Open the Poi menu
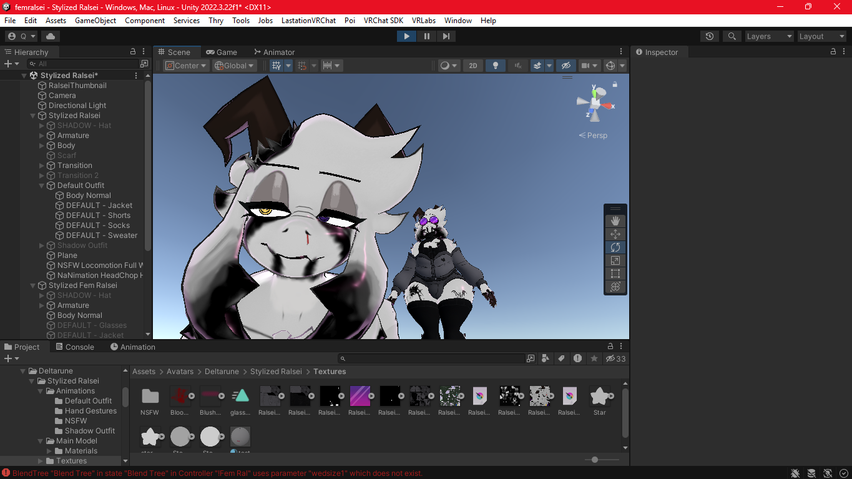852x479 pixels. [350, 20]
